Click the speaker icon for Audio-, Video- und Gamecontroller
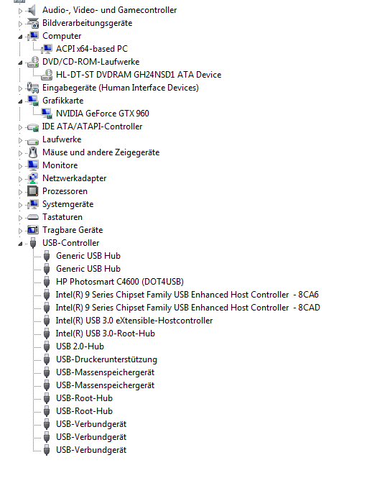Screen dimensions: 377x478 (x=32, y=10)
